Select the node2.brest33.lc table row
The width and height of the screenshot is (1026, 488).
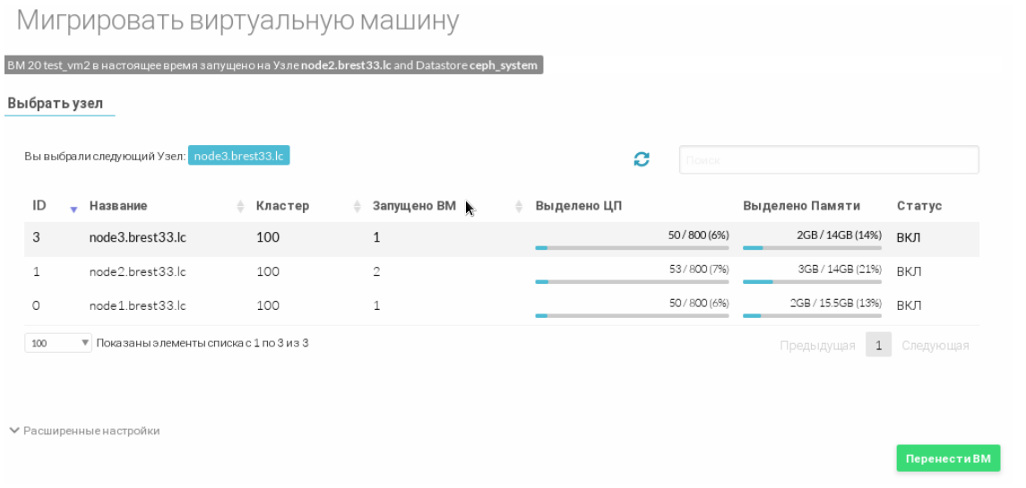coord(137,272)
